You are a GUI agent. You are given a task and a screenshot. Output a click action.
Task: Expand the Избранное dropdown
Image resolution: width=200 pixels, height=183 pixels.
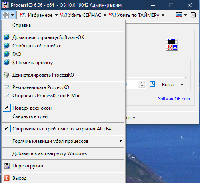pos(56,15)
